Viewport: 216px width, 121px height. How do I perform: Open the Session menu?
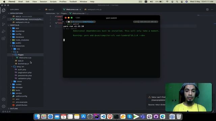point(44,2)
